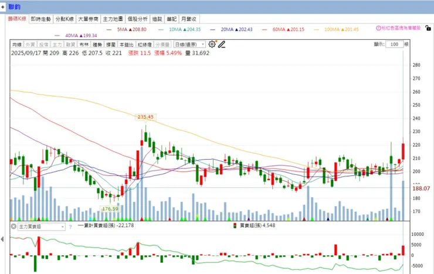The height and width of the screenshot is (274, 434).
Task: Toggle the 本益比 overlay button
Action: pyautogui.click(x=127, y=45)
